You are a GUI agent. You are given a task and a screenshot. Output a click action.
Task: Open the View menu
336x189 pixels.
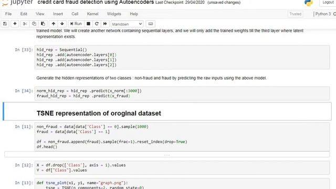click(x=40, y=14)
